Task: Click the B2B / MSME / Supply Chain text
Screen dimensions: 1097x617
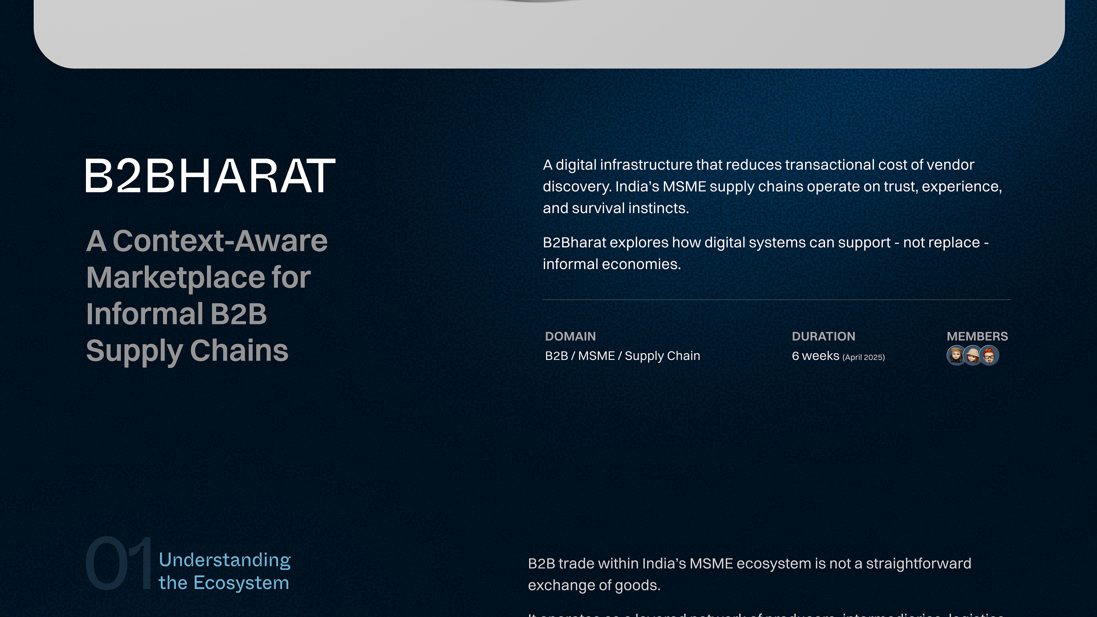Action: 622,356
